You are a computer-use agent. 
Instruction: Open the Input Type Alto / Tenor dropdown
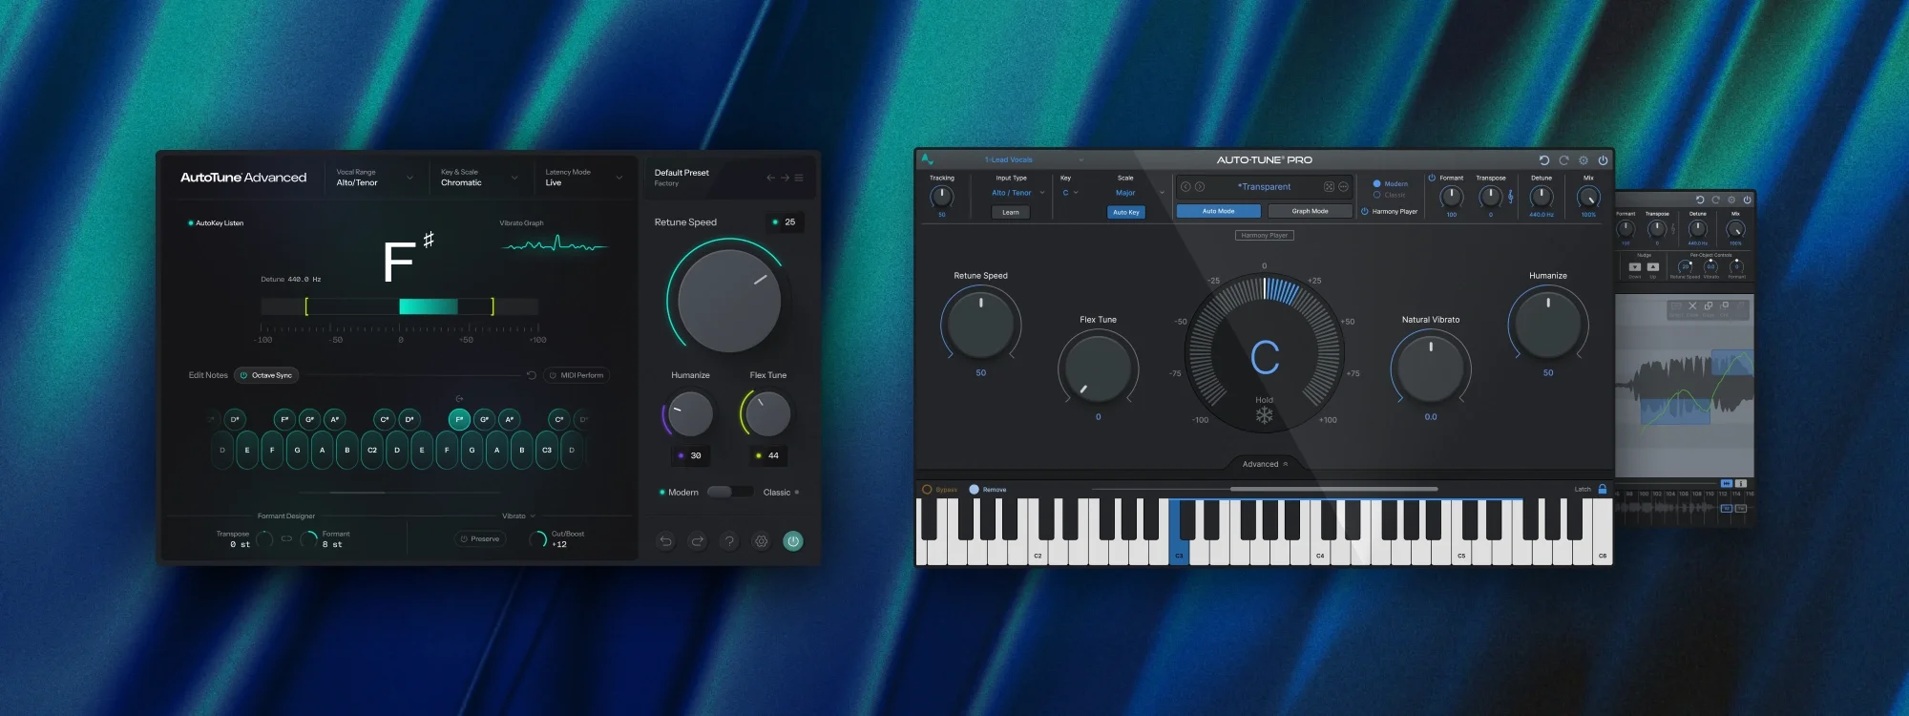coord(1017,193)
